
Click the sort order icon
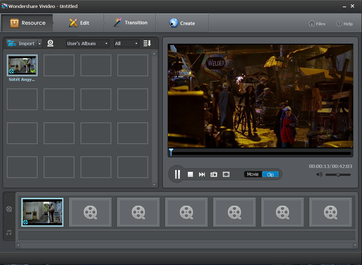click(147, 43)
